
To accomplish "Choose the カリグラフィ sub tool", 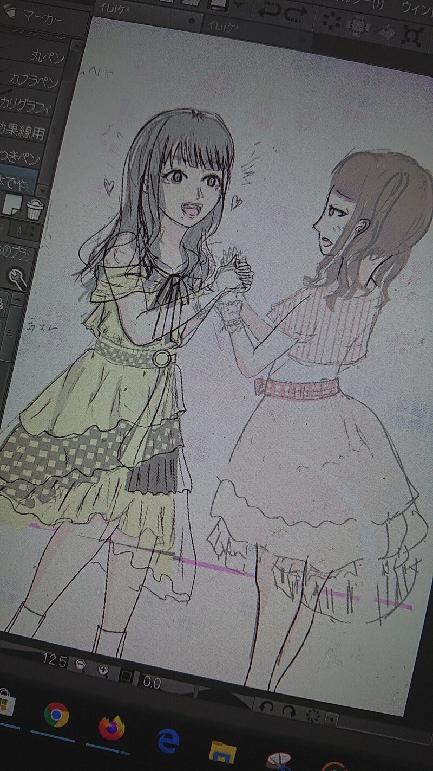I will coord(27,106).
